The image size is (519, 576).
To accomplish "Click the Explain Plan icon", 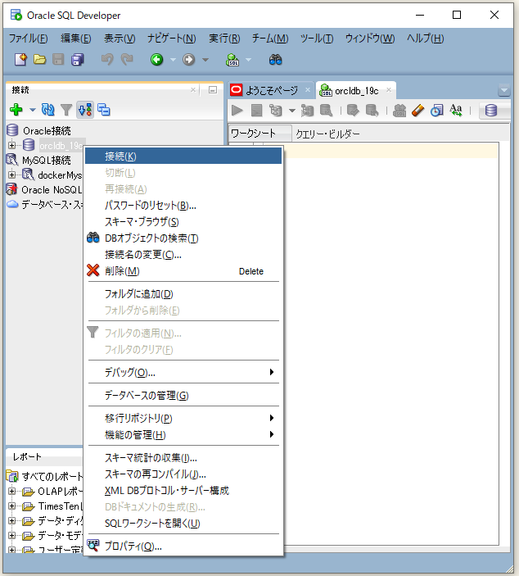I will click(276, 111).
